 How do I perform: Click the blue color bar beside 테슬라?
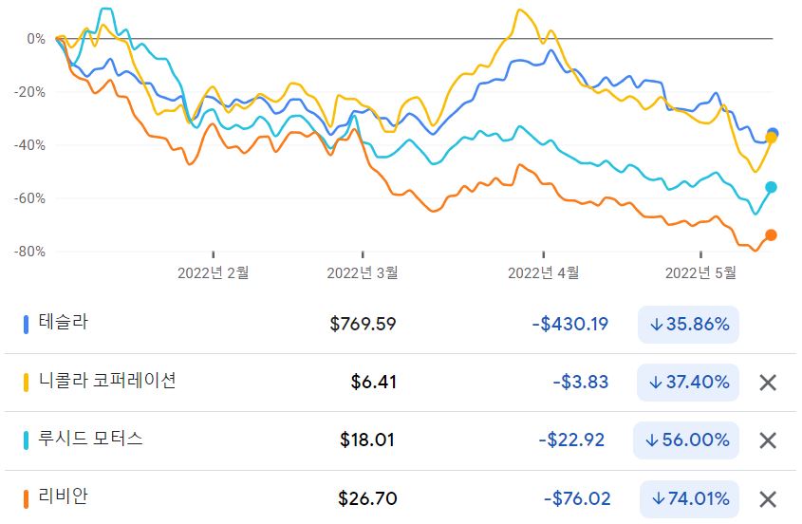click(26, 324)
